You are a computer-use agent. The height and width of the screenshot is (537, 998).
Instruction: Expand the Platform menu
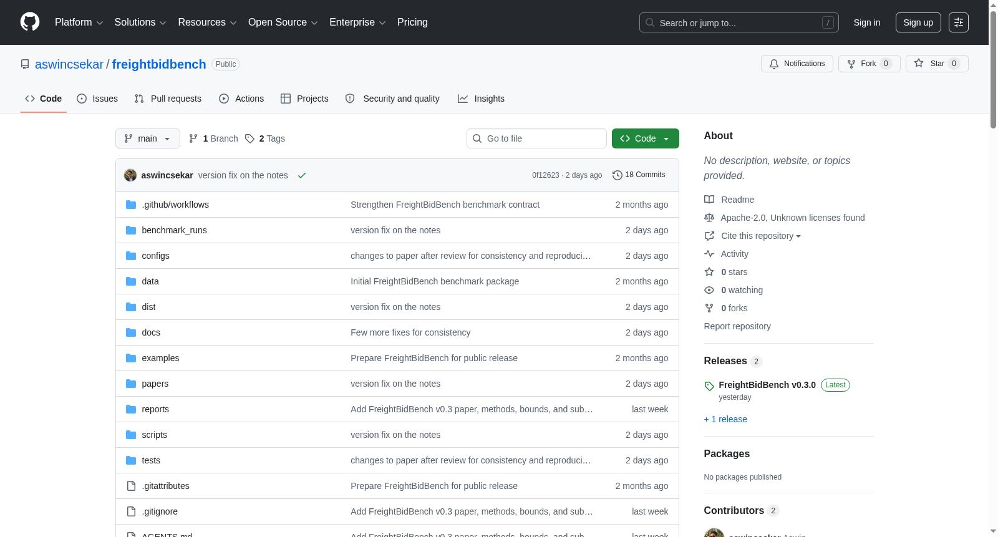coord(79,22)
